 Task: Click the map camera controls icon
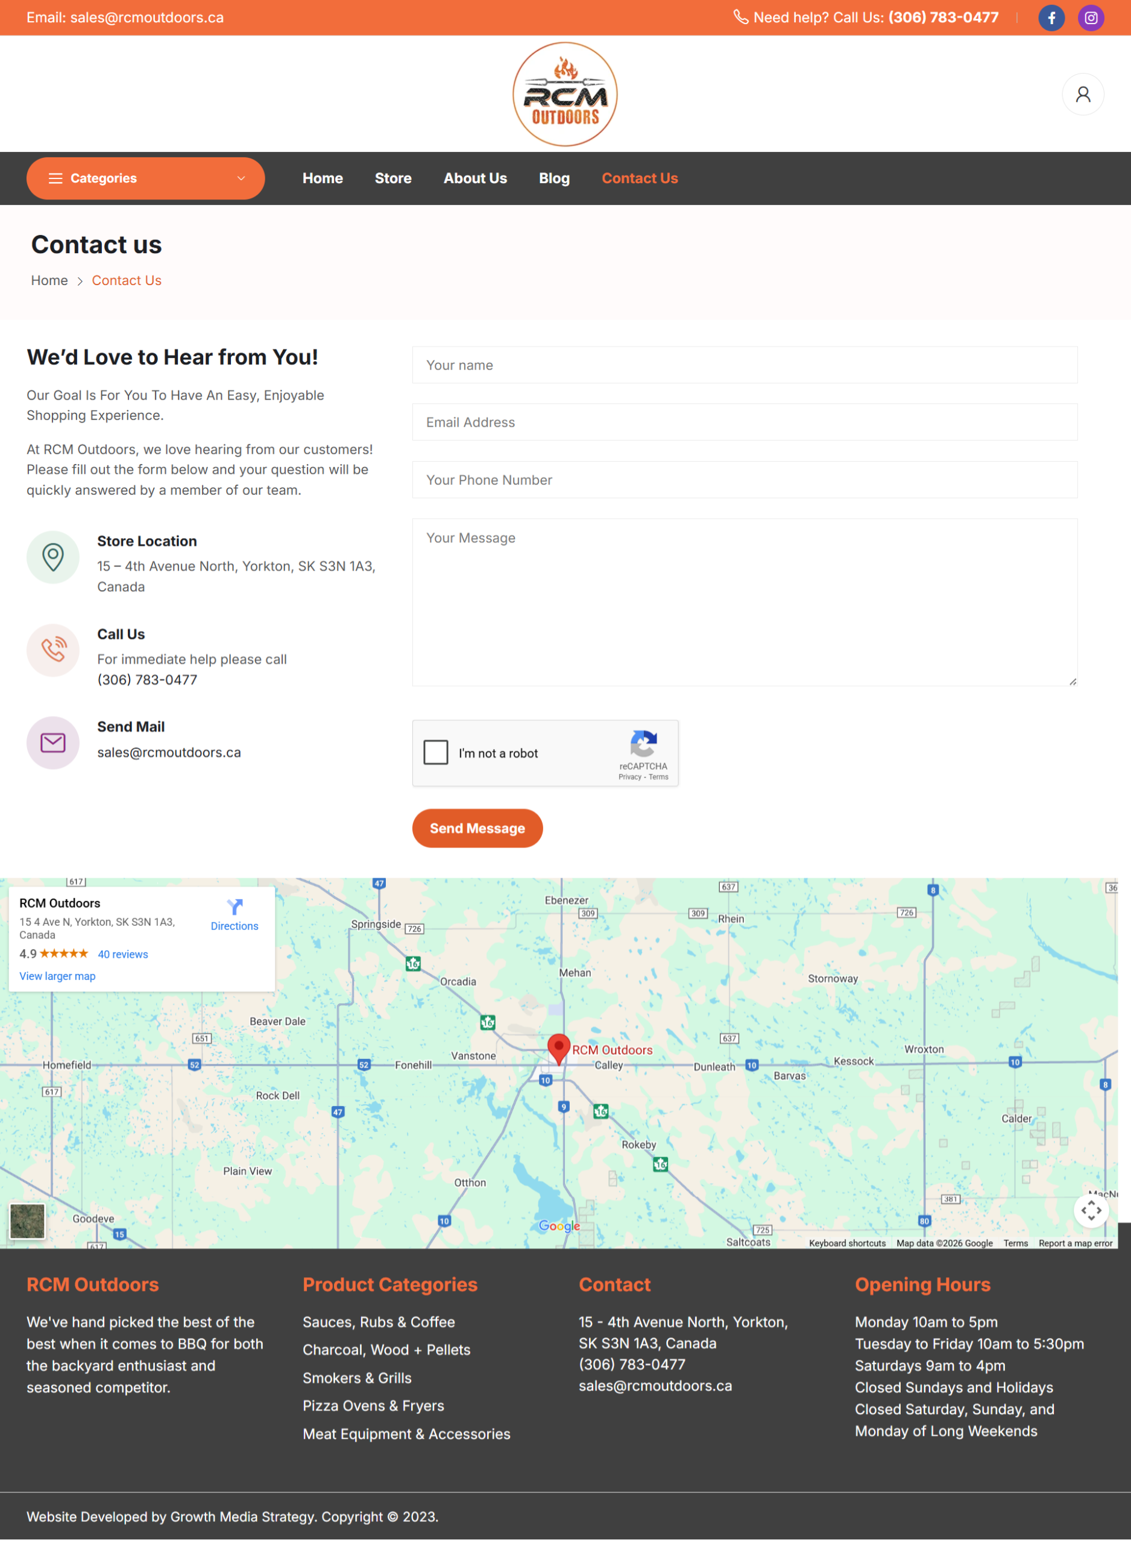coord(1091,1210)
